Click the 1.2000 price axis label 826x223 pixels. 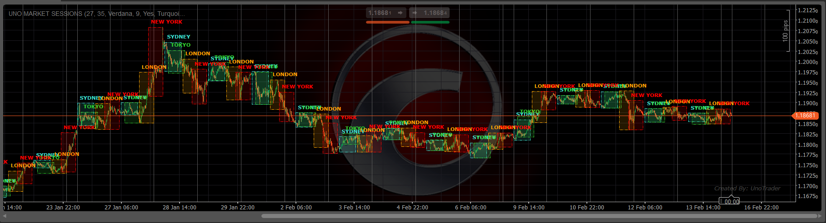pyautogui.click(x=808, y=62)
